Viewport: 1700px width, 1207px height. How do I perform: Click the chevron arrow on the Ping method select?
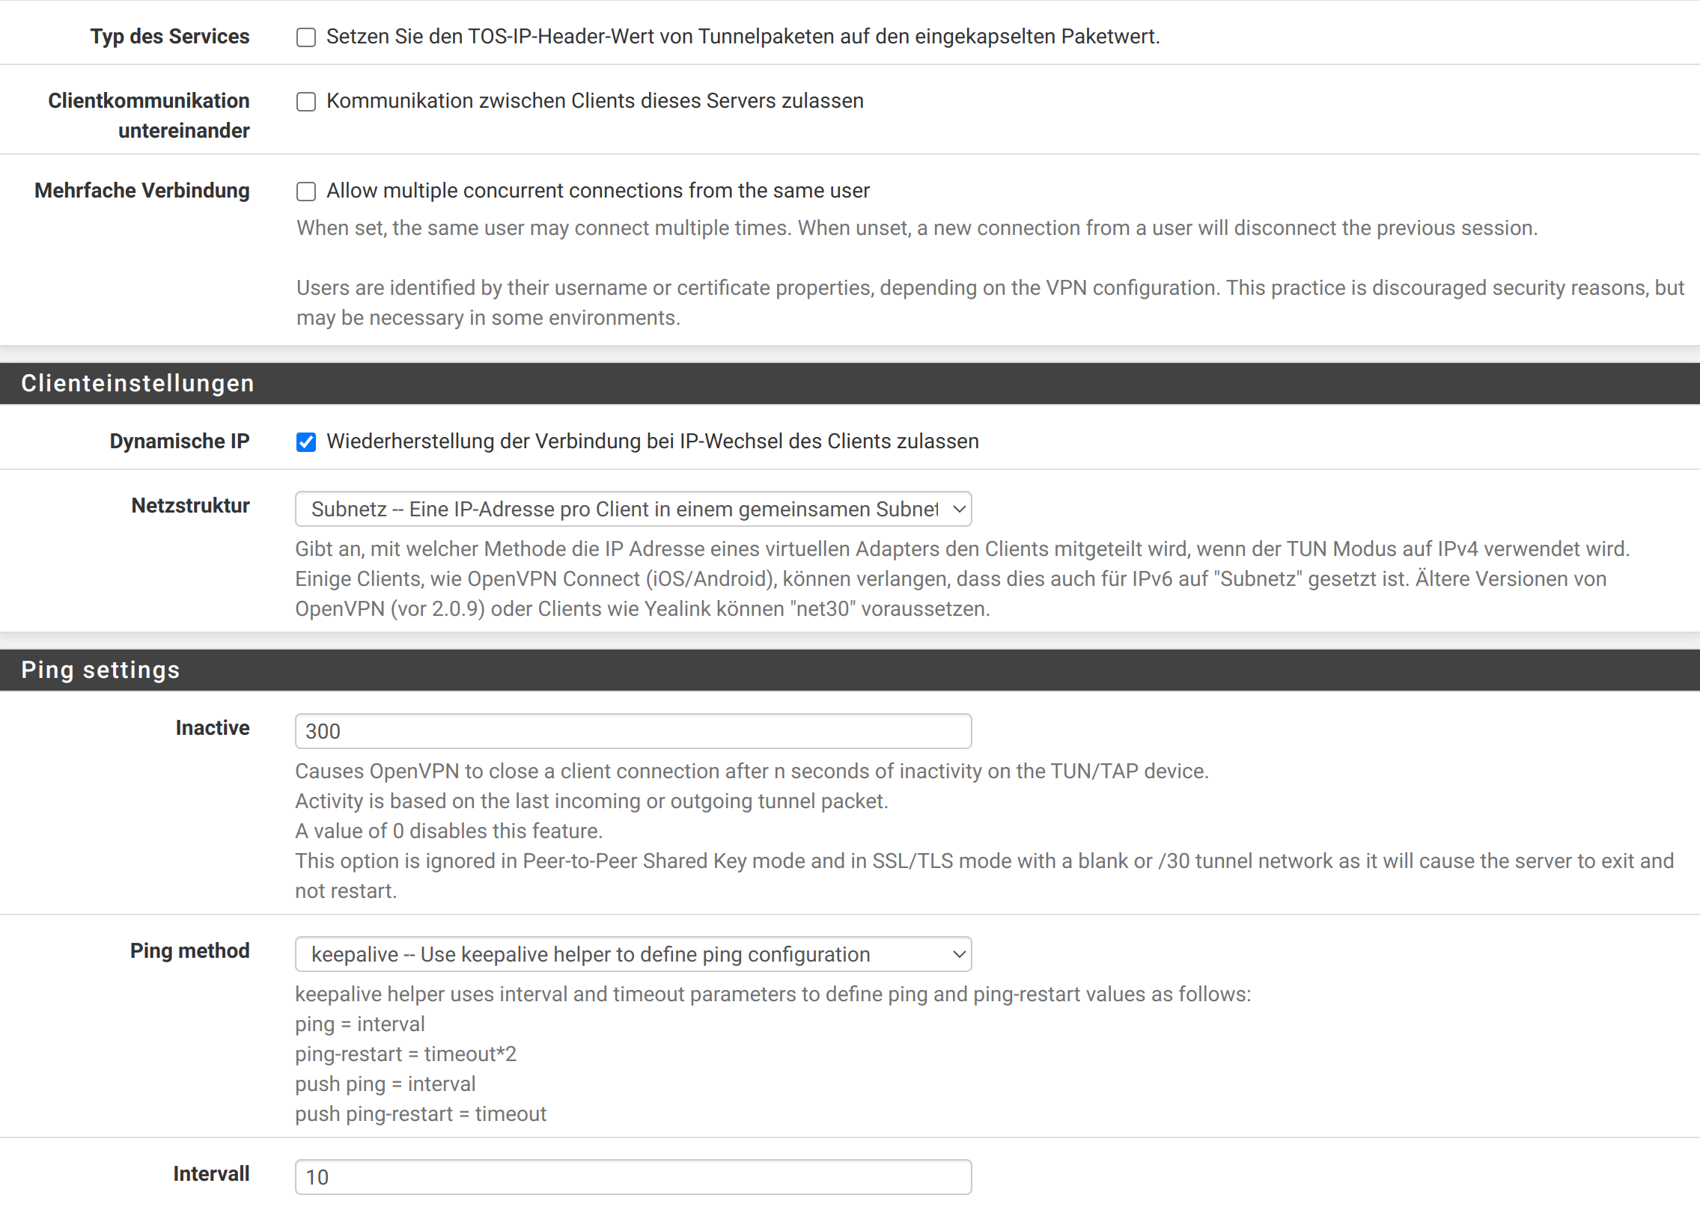point(959,954)
